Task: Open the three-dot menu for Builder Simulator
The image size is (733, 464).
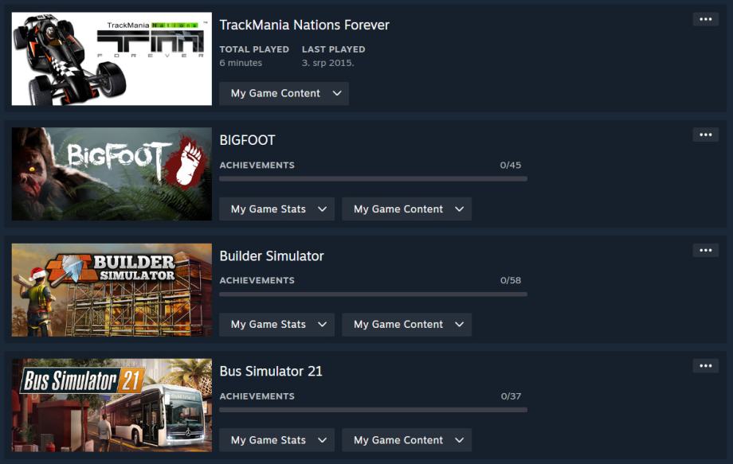Action: [x=705, y=250]
